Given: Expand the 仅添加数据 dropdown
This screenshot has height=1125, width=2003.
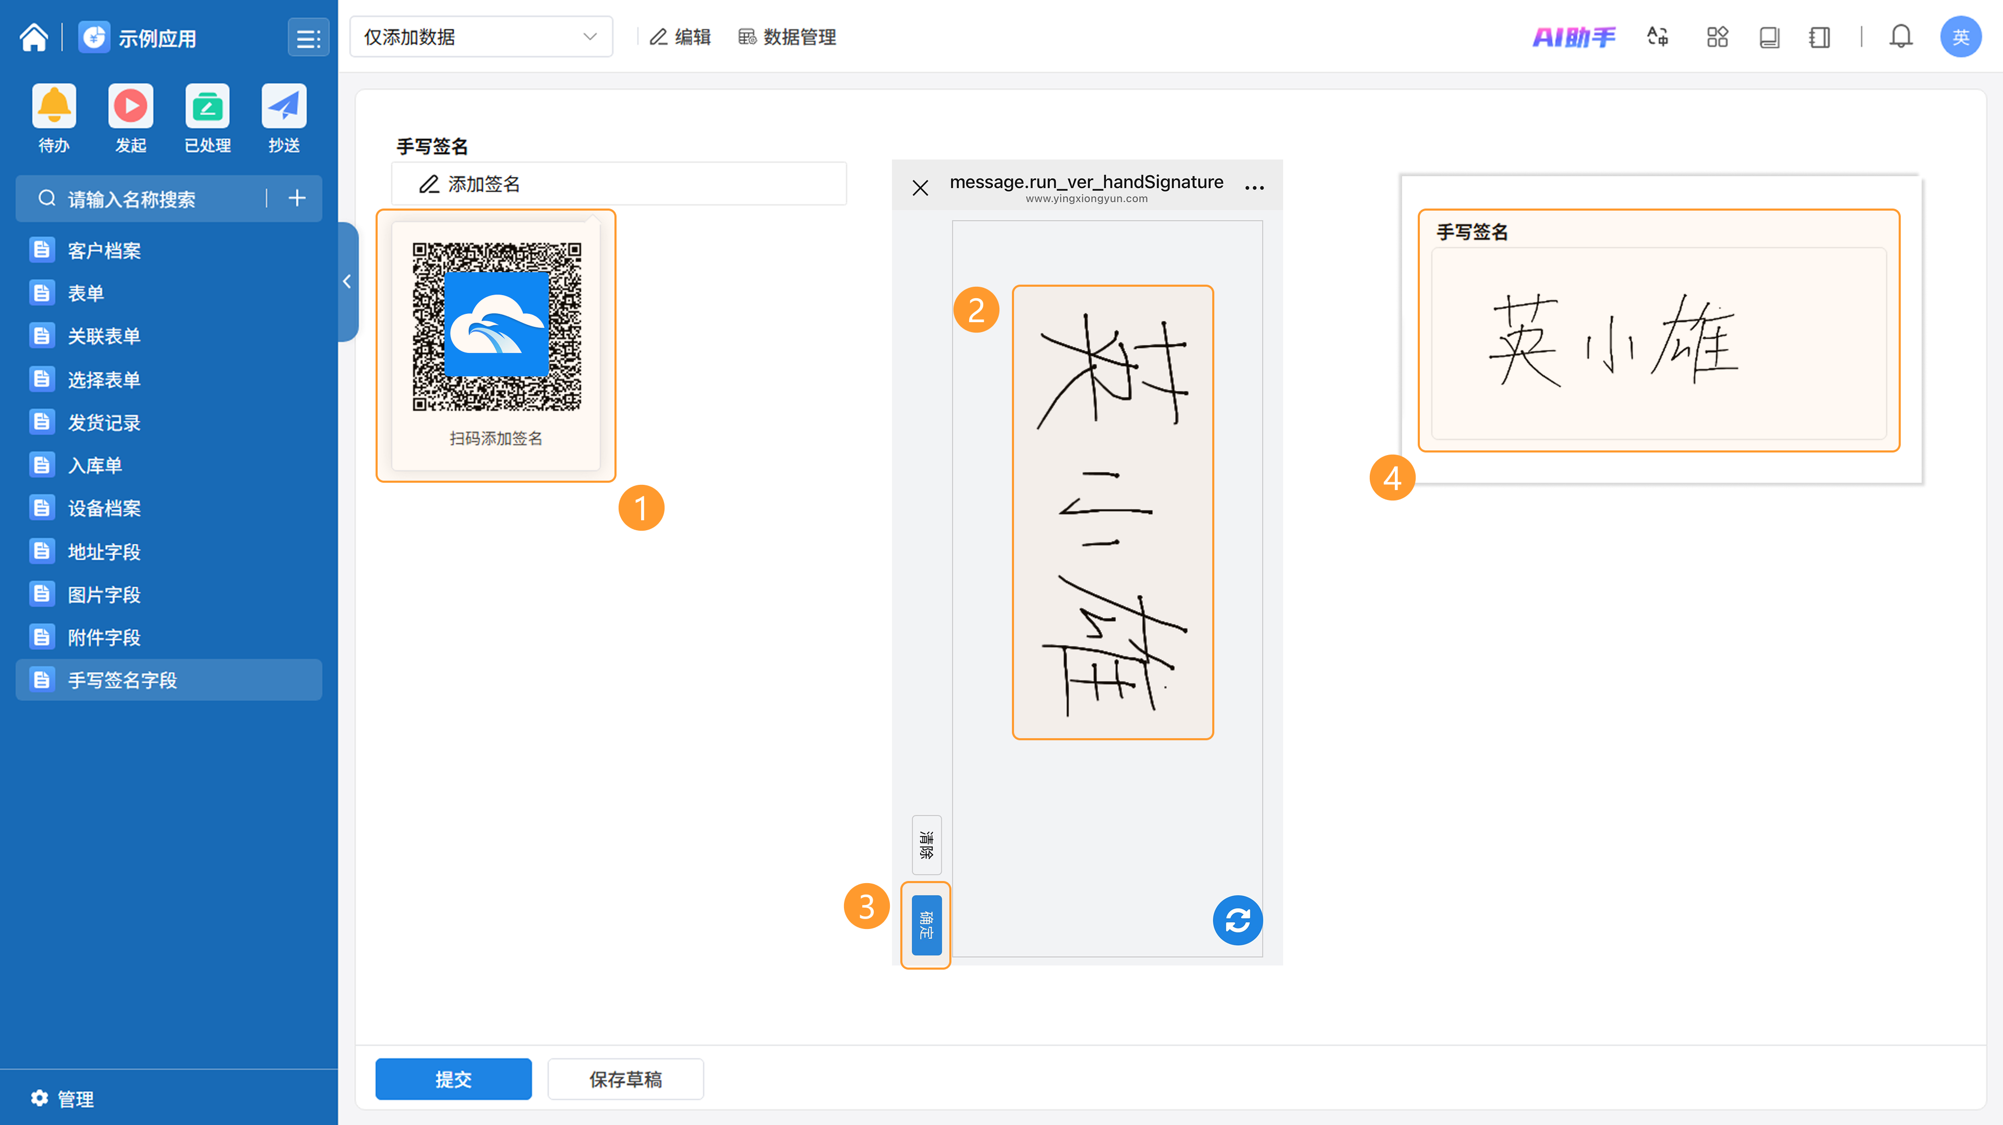Looking at the screenshot, I should click(480, 36).
